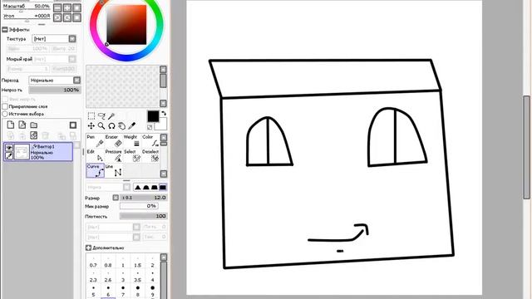
Task: Select the sharpest pointed brush edge shape
Action: tap(137, 187)
